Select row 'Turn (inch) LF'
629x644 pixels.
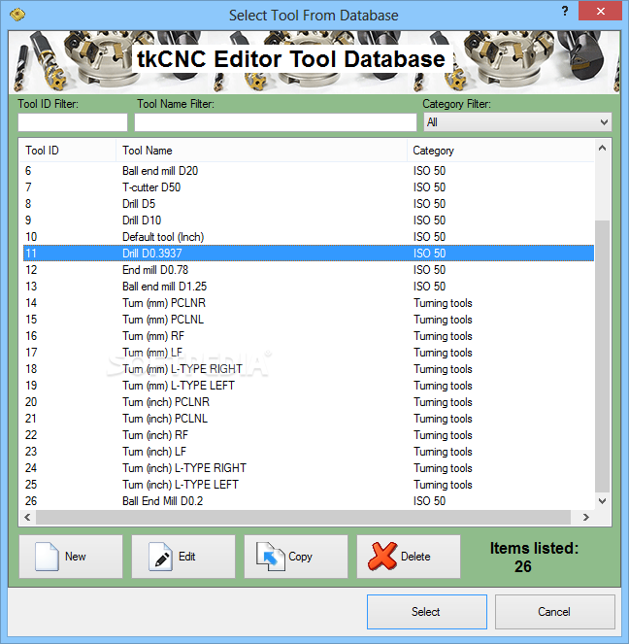click(x=309, y=452)
